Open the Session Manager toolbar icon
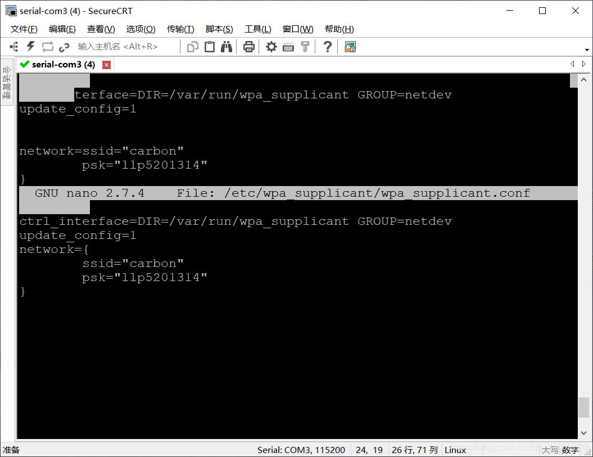593x457 pixels. pyautogui.click(x=14, y=47)
